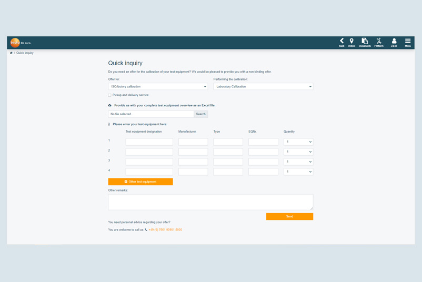The image size is (422, 282).
Task: Open the User profile icon
Action: click(x=394, y=42)
